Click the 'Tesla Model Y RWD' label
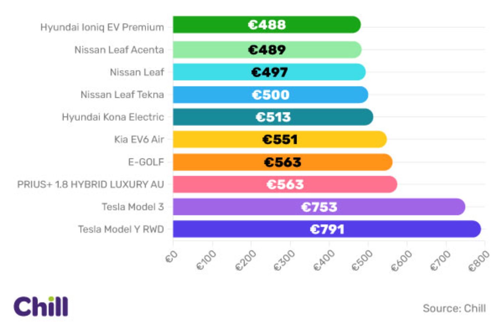The image size is (503, 335). point(121,229)
